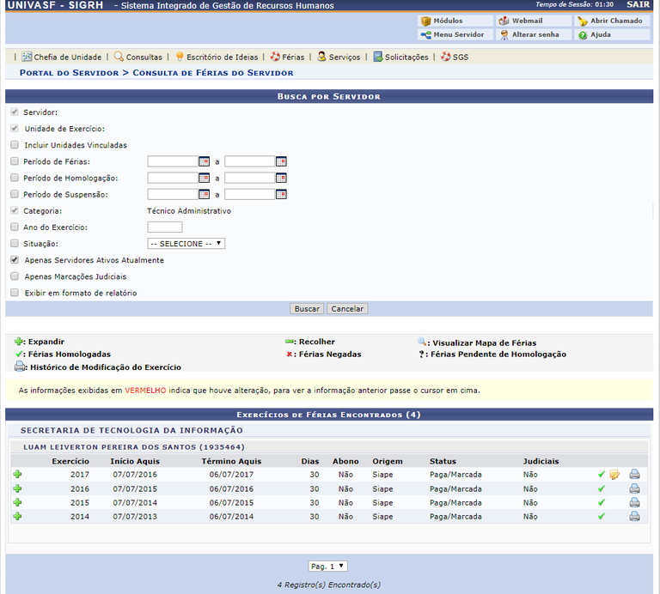Image resolution: width=660 pixels, height=594 pixels.
Task: Expand the 2015 exercício row
Action: pos(17,502)
